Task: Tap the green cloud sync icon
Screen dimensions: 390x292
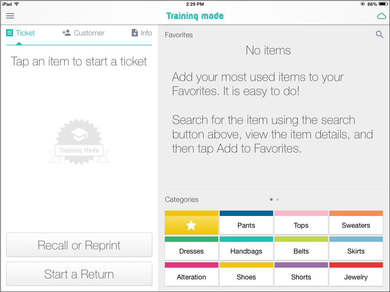Action: click(x=382, y=16)
